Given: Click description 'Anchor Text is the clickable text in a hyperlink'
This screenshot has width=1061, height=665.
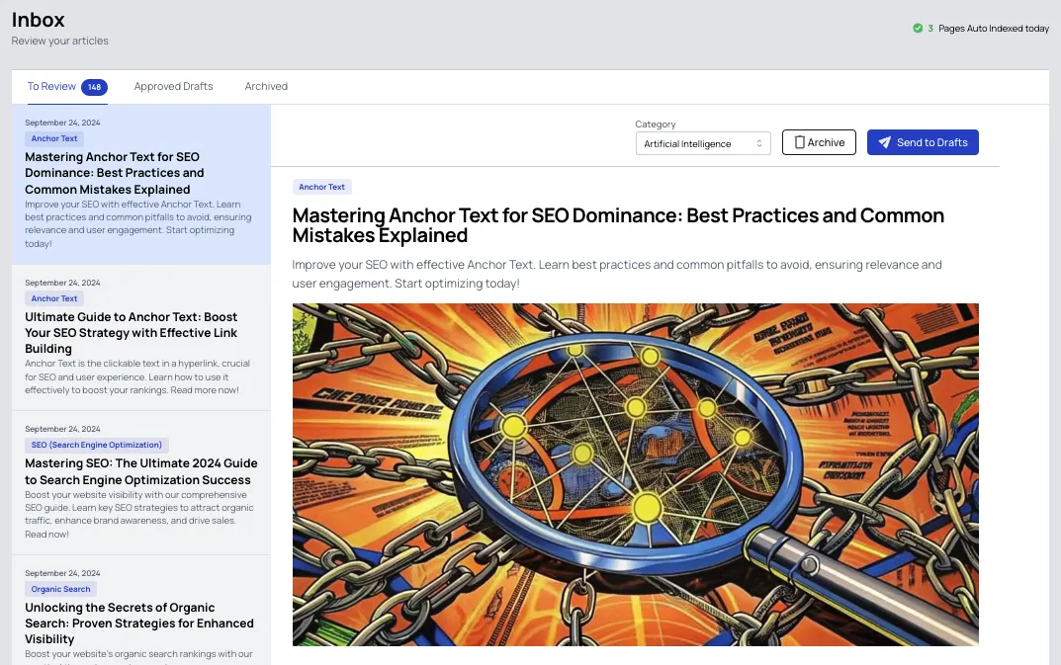Looking at the screenshot, I should point(137,376).
